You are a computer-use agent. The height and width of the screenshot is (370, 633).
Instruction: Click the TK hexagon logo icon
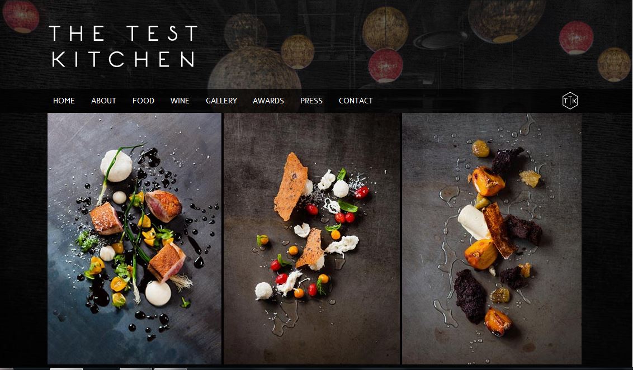click(x=570, y=101)
